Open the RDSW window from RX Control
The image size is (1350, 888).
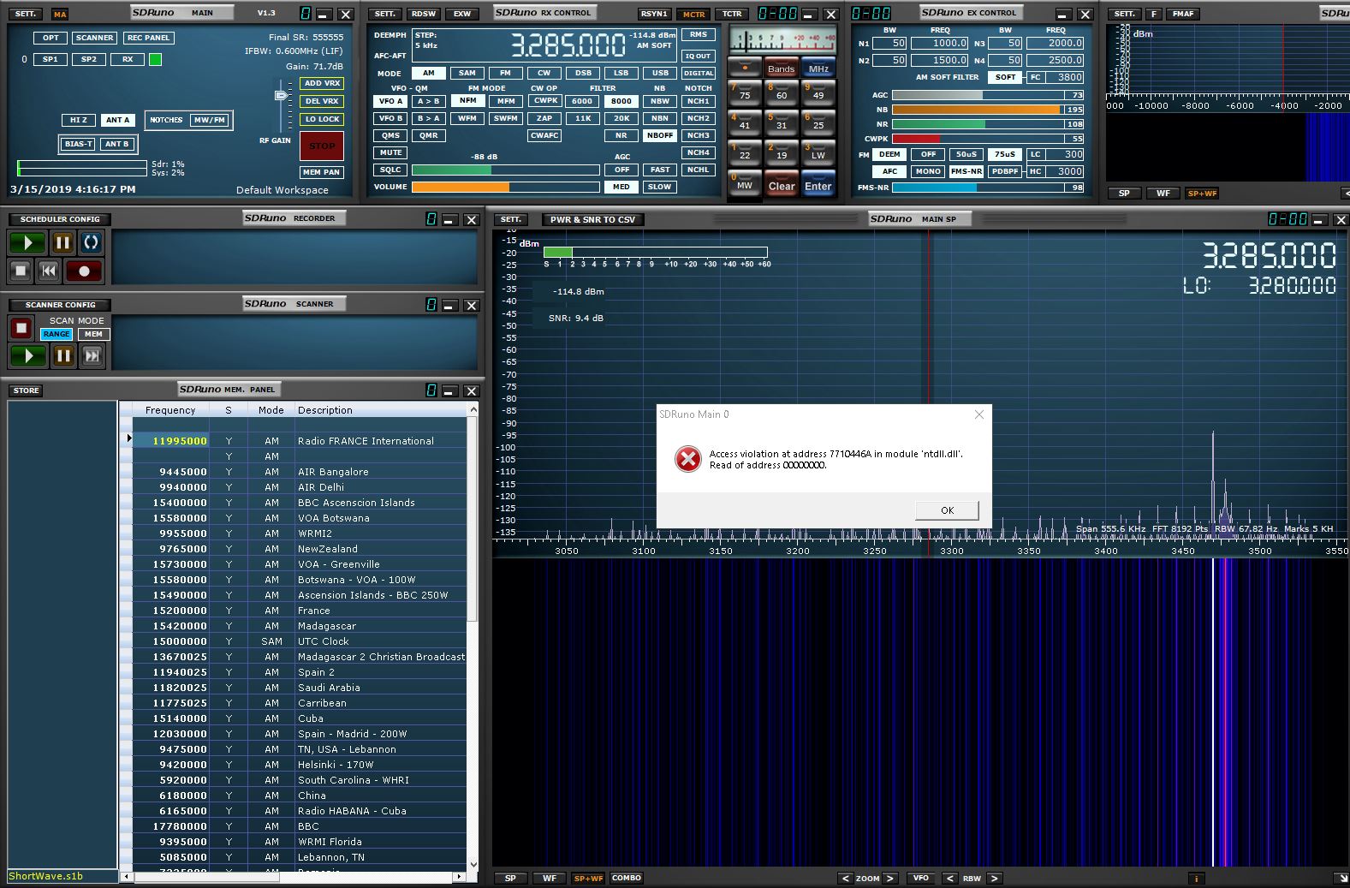[424, 14]
